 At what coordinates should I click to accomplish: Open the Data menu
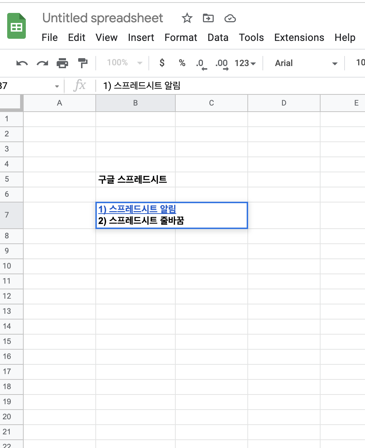coord(218,37)
